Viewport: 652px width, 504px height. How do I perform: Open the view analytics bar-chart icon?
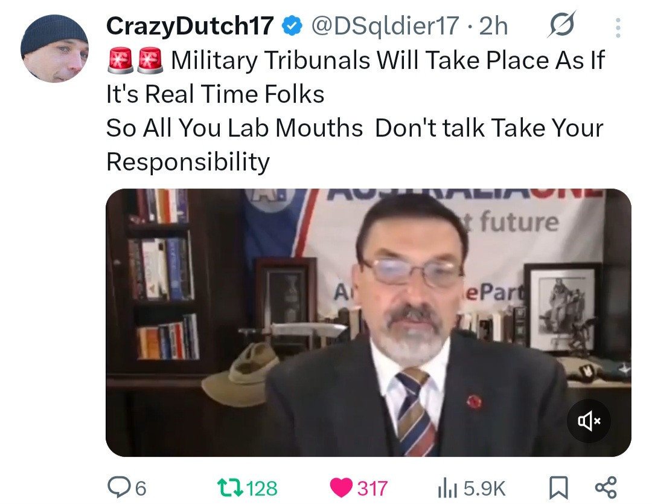pos(447,489)
